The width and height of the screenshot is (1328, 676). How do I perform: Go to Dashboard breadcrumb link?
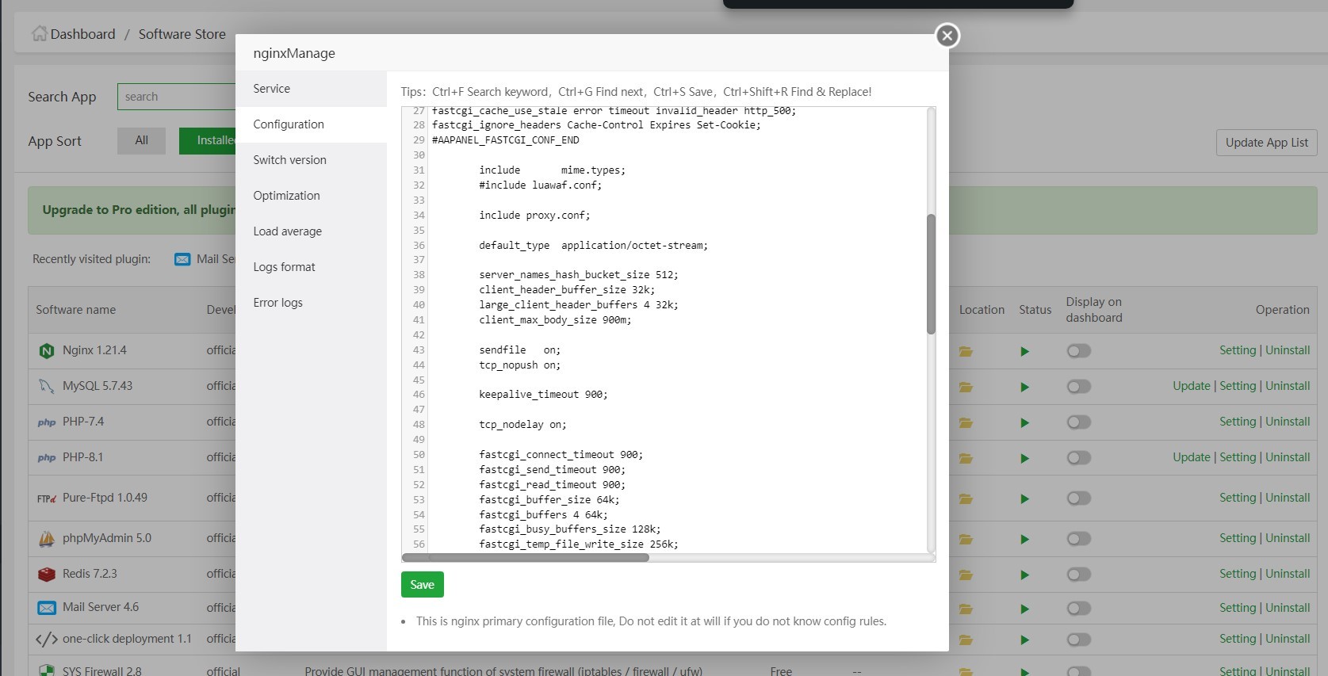82,34
